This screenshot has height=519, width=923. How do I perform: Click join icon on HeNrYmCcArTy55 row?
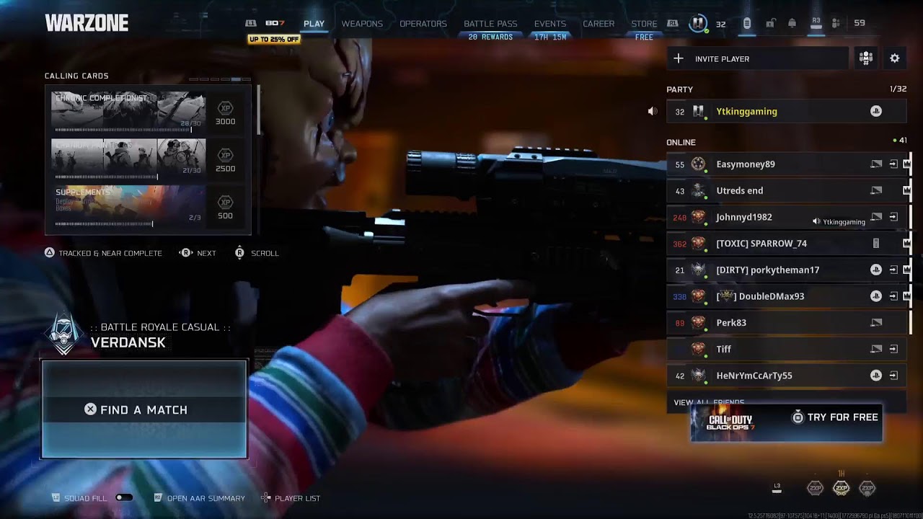tap(893, 376)
